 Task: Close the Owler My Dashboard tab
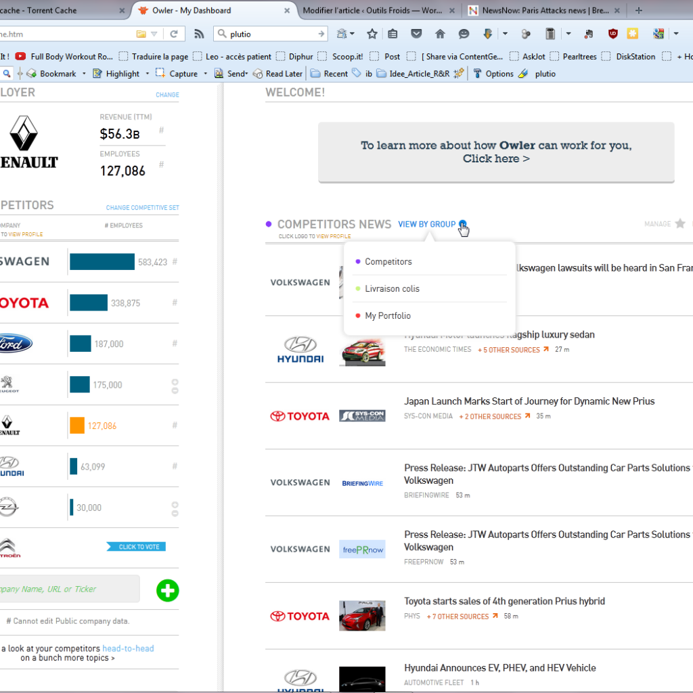287,11
